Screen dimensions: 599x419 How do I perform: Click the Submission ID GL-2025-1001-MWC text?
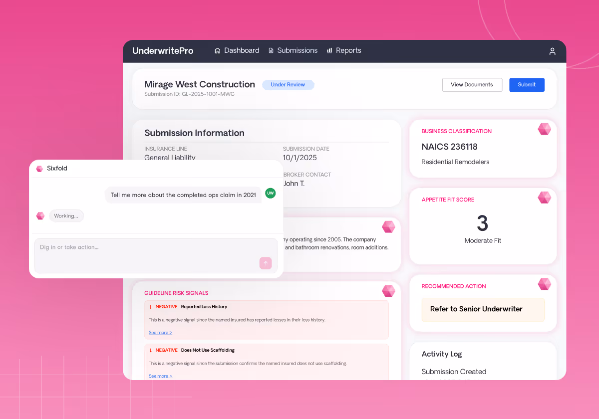coord(189,94)
